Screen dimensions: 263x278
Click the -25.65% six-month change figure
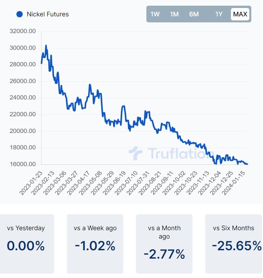coord(236,245)
